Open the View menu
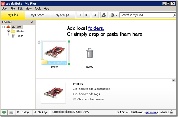The height and width of the screenshot is (117, 178). (x=28, y=9)
